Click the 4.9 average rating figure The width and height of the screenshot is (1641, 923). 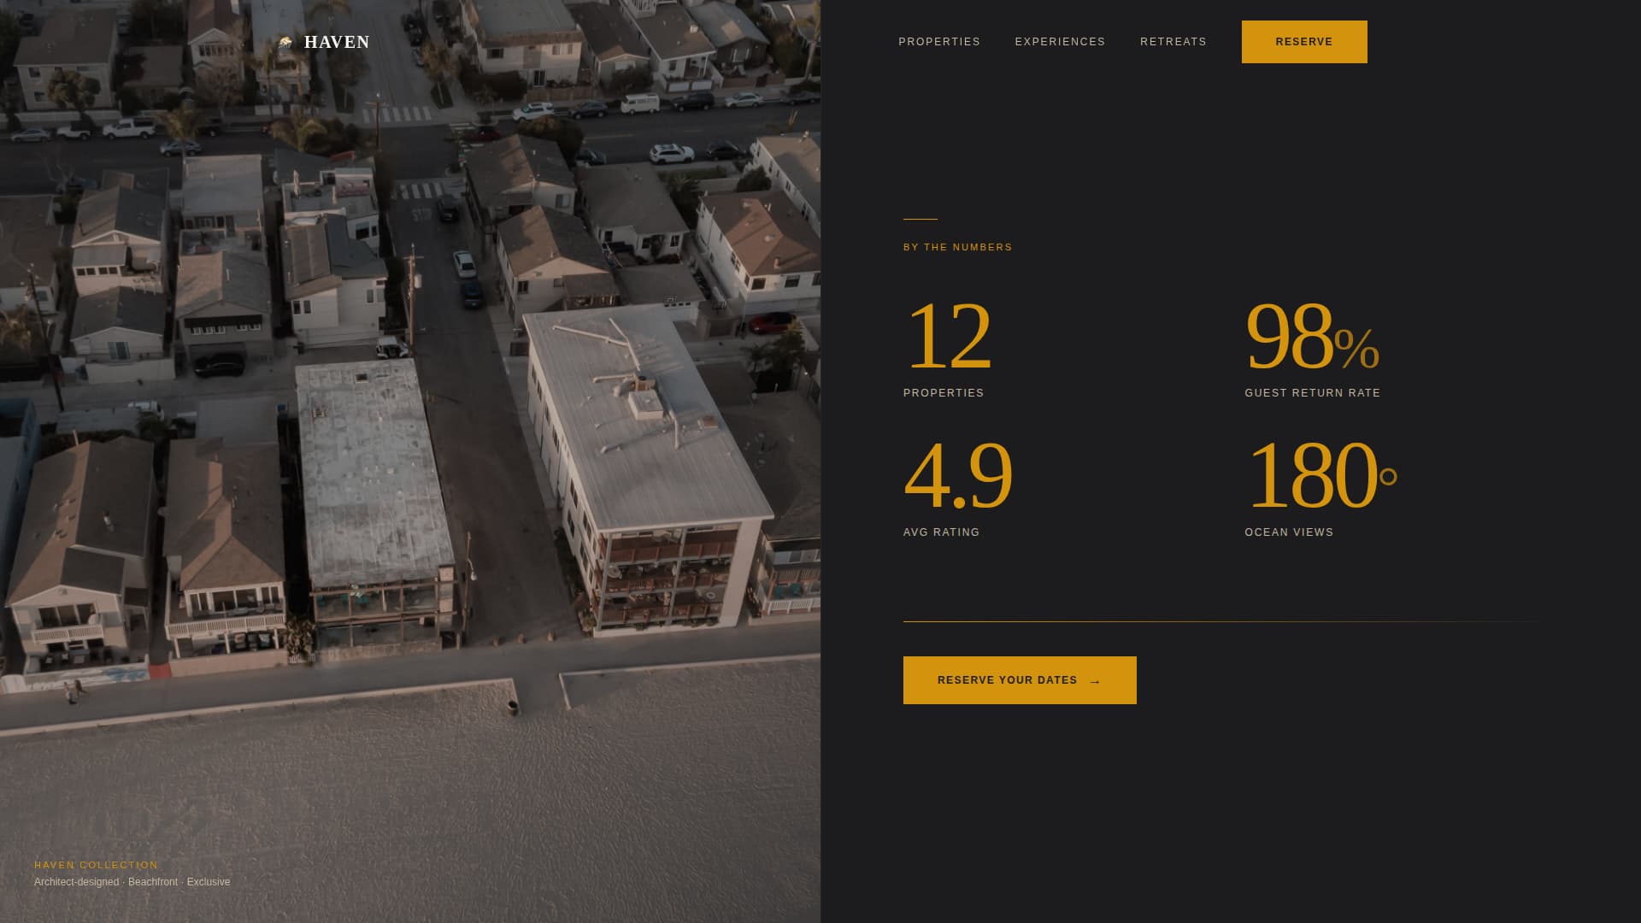pos(957,475)
